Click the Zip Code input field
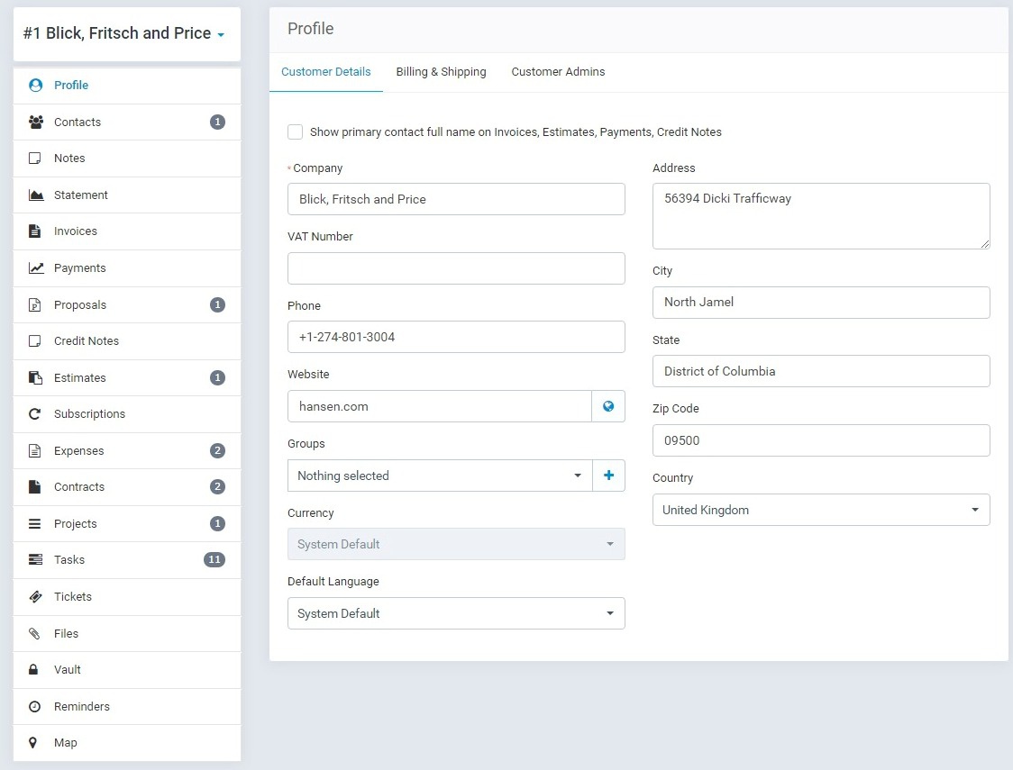This screenshot has width=1013, height=770. [820, 440]
